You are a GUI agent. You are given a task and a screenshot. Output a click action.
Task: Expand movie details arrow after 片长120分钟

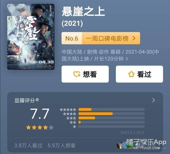click(127, 59)
